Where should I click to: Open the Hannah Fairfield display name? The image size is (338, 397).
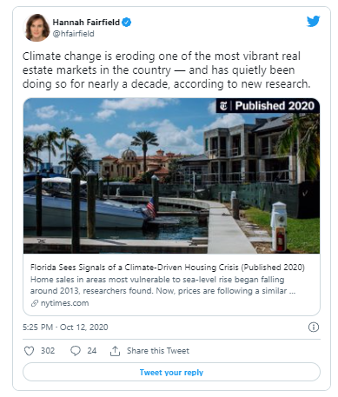click(x=86, y=23)
